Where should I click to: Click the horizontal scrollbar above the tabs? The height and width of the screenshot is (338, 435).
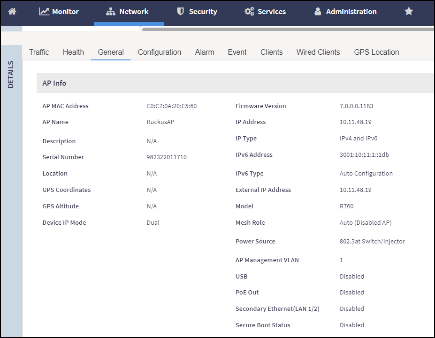pos(288,29)
